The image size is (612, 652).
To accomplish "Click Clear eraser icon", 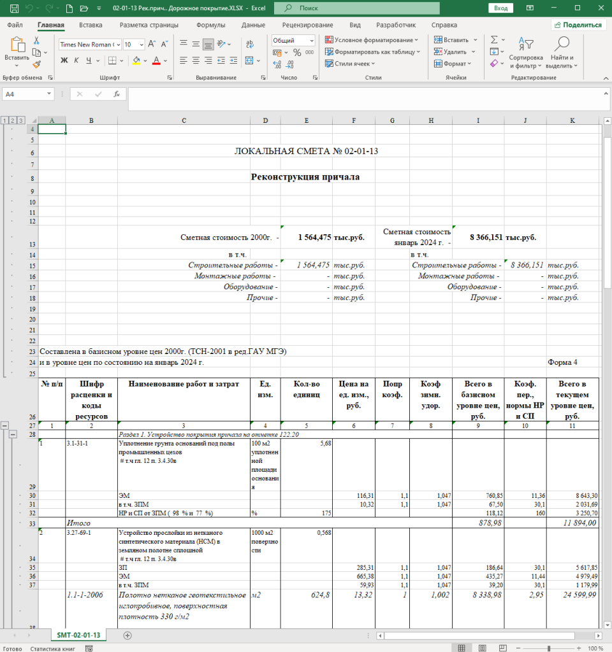I will [x=494, y=64].
